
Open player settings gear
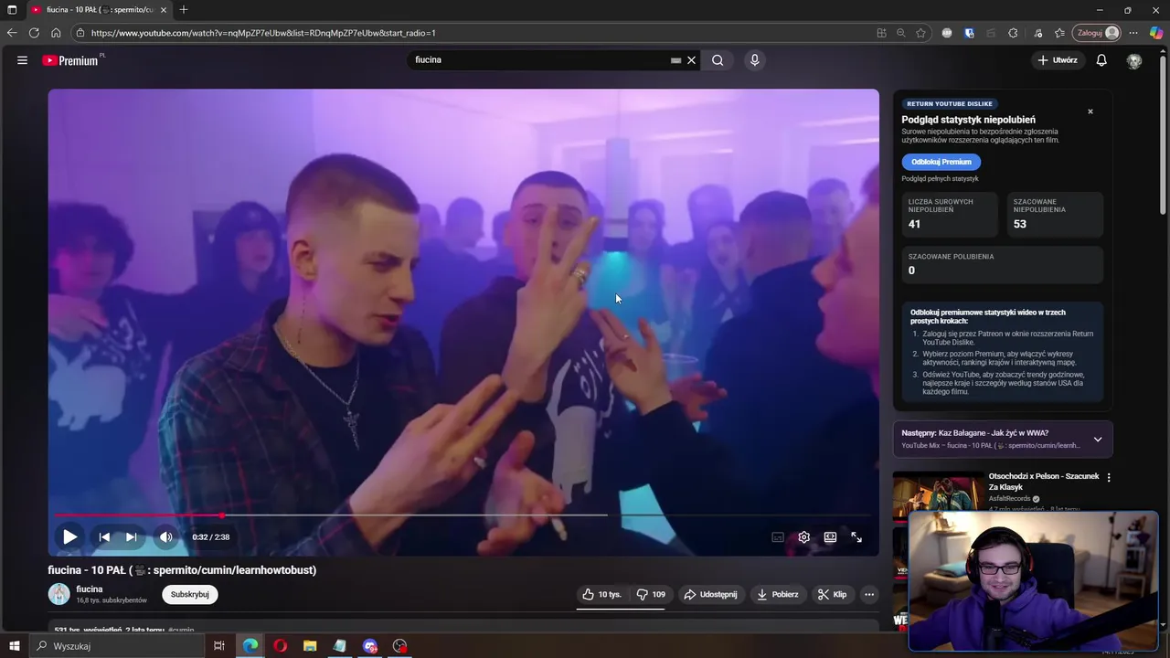point(803,537)
